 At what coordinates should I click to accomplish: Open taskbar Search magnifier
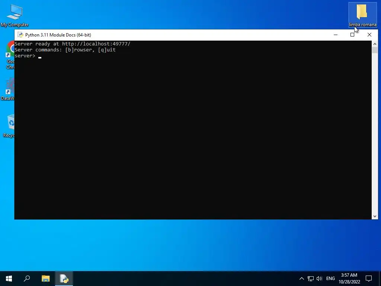point(27,279)
